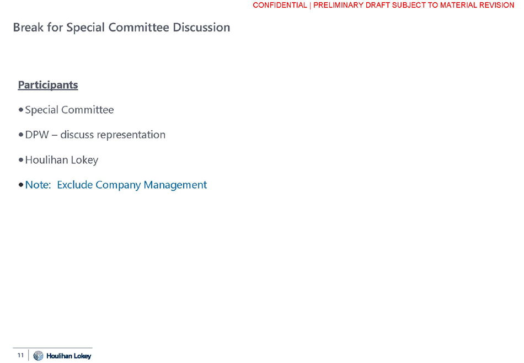Click the PRELIMINARY DRAFT SUBJECT TO MATERIAL REVISION text
This screenshot has height=363, width=524.
414,5
